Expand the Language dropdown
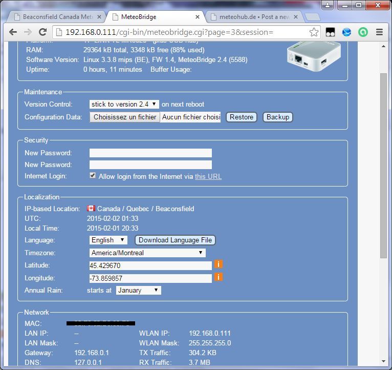 pos(108,240)
